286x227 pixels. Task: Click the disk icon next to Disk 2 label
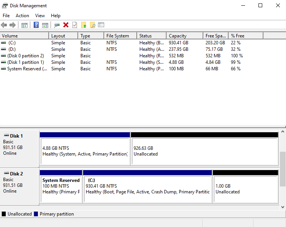(x=7, y=173)
